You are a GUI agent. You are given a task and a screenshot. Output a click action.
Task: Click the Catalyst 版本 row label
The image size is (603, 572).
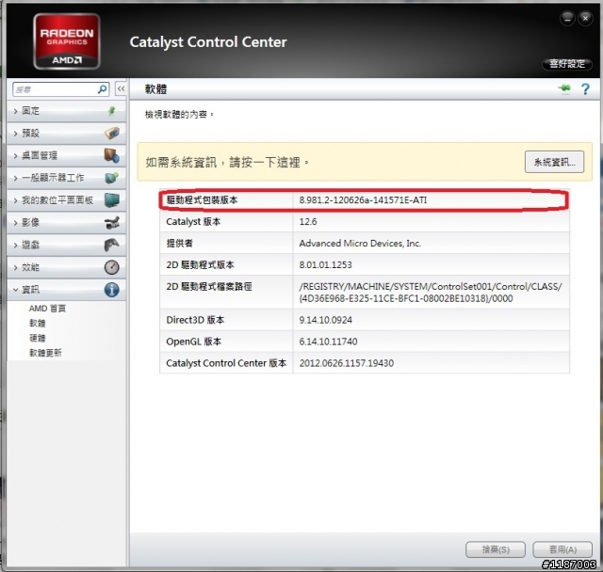click(x=193, y=221)
